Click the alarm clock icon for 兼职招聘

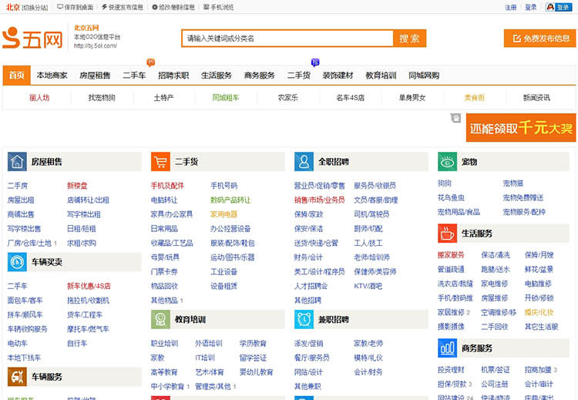(304, 319)
